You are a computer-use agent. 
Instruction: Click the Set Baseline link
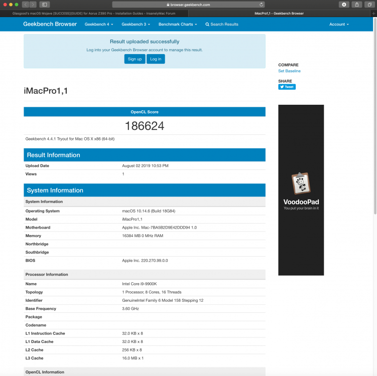(x=289, y=71)
